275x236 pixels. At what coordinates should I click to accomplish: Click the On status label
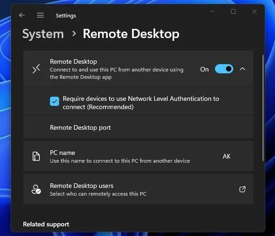pyautogui.click(x=204, y=69)
